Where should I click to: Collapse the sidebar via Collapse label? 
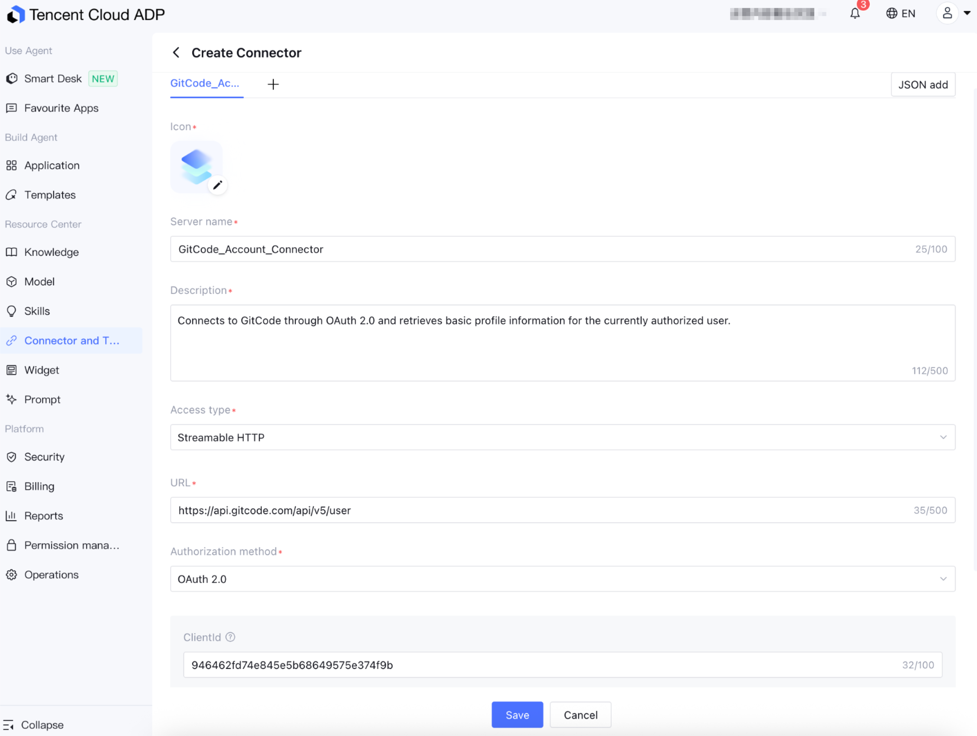tap(43, 725)
